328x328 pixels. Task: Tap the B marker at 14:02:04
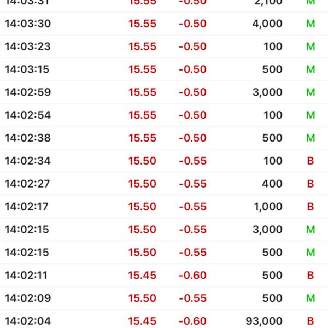(x=311, y=321)
